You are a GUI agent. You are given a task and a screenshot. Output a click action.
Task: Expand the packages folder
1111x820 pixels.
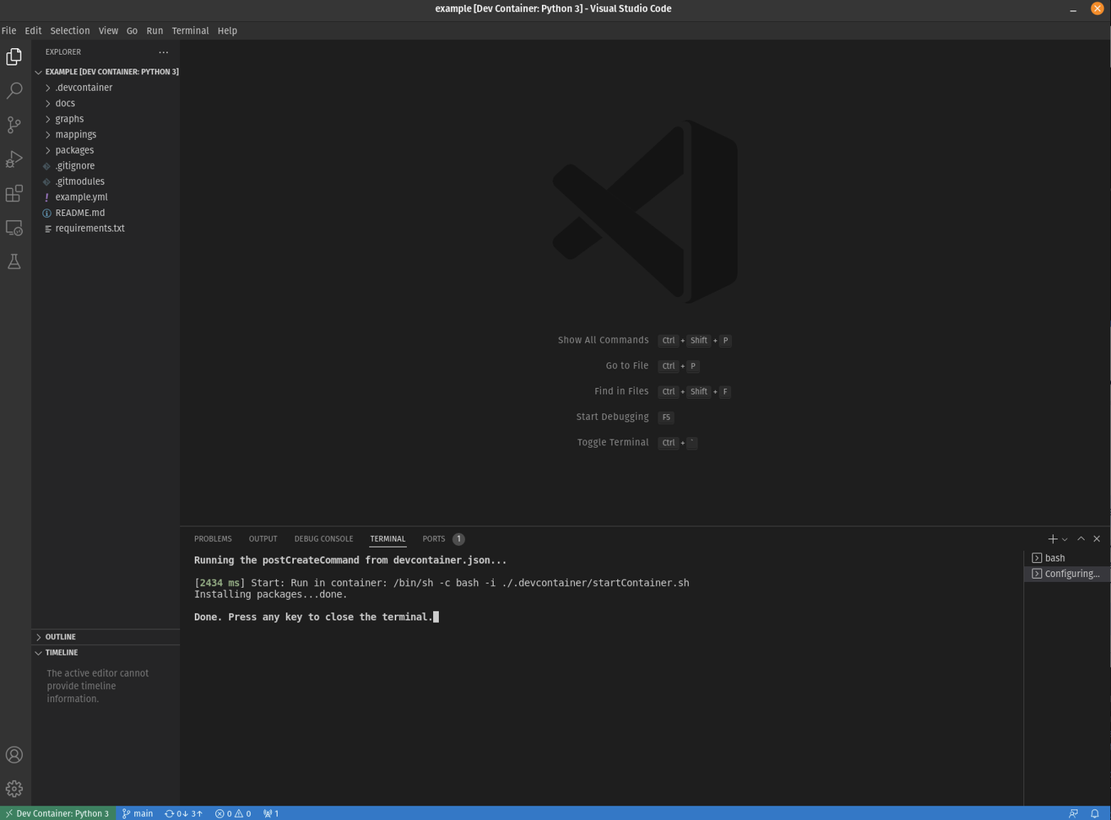tap(74, 149)
